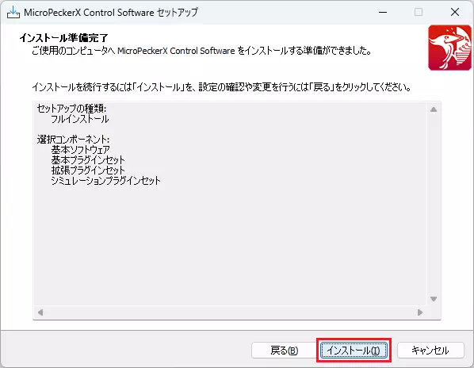This screenshot has height=368, width=474.
Task: Click the 拡張プラグインセット component line
Action: 88,171
